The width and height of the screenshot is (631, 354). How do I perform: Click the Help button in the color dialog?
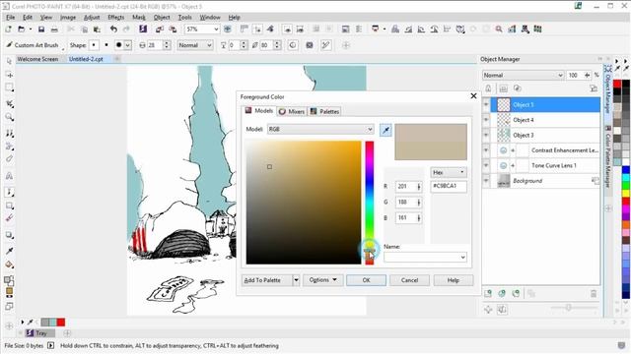coord(454,280)
